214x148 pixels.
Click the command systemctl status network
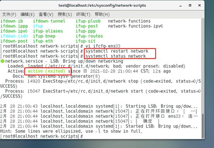115,56
